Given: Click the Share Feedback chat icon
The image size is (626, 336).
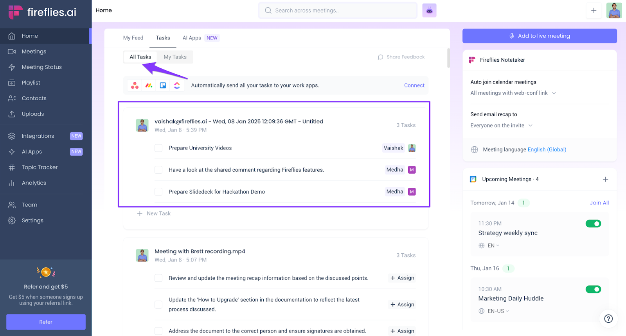Looking at the screenshot, I should pyautogui.click(x=380, y=57).
